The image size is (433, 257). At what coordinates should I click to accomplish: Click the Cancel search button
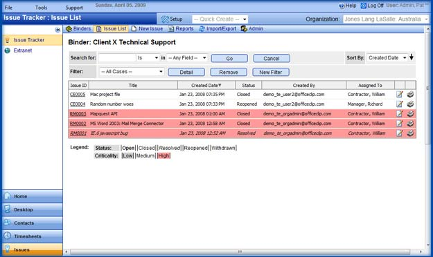(x=272, y=59)
